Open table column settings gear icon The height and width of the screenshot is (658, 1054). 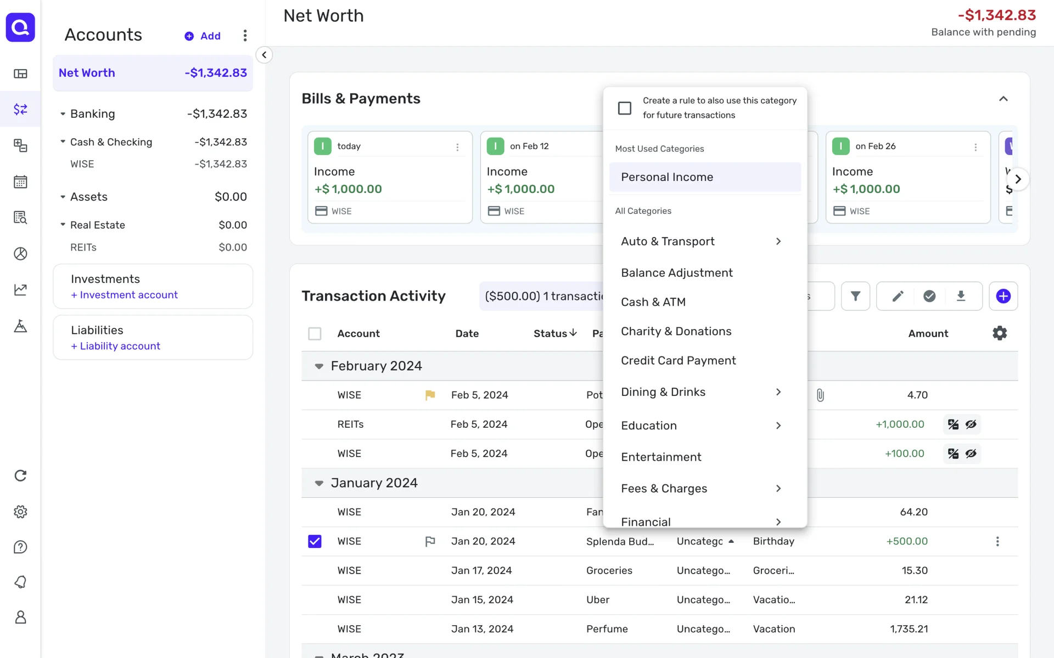[1000, 333]
